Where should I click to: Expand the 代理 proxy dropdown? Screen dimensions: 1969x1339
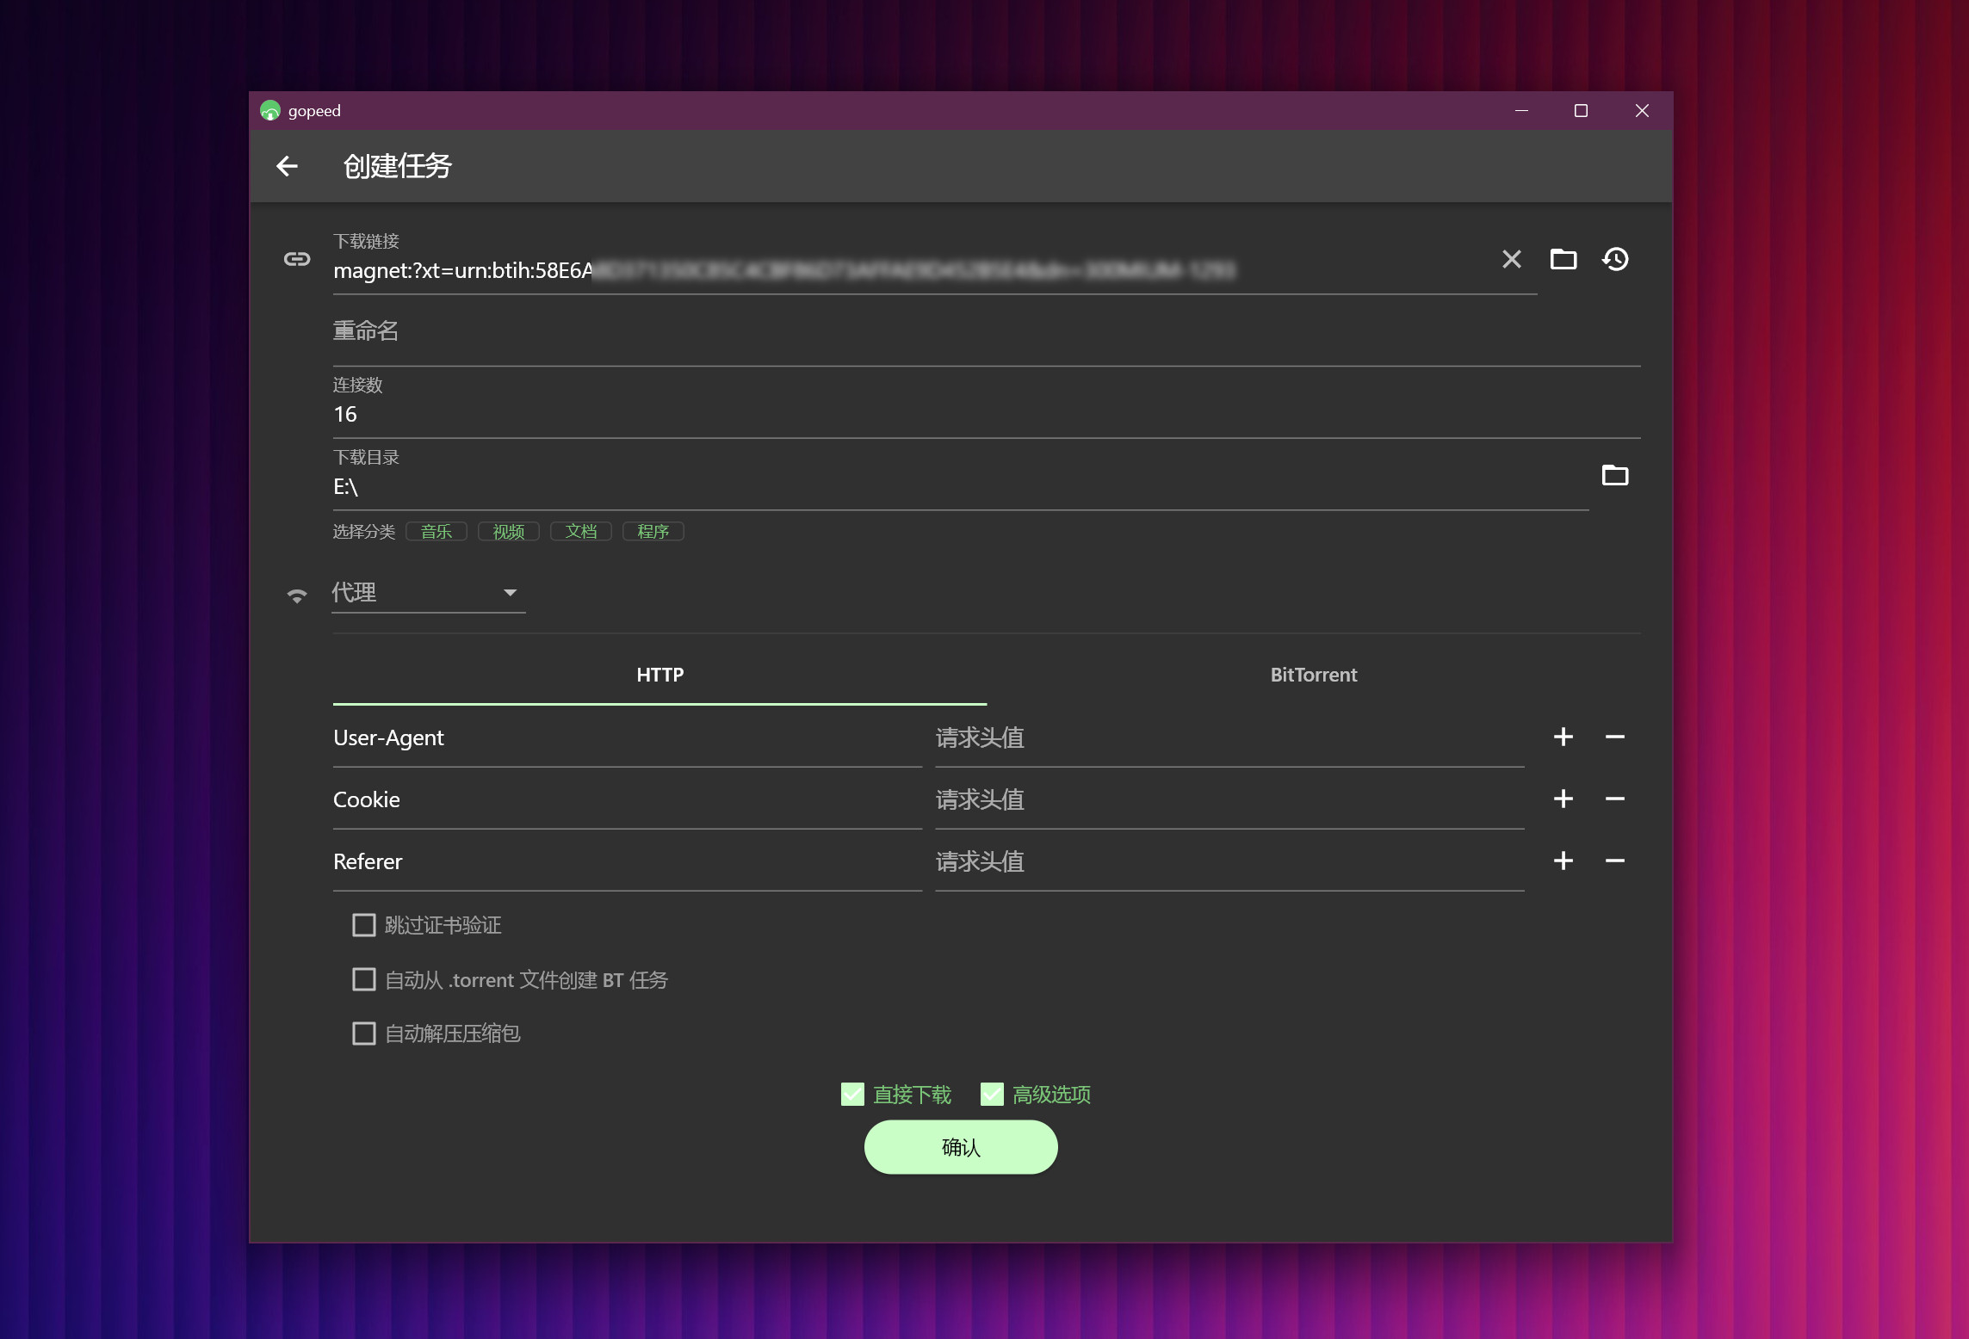[x=428, y=593]
